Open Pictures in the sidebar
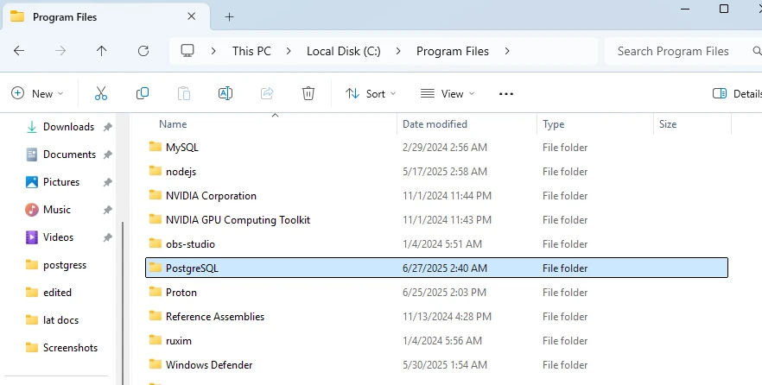The height and width of the screenshot is (385, 762). pyautogui.click(x=60, y=182)
